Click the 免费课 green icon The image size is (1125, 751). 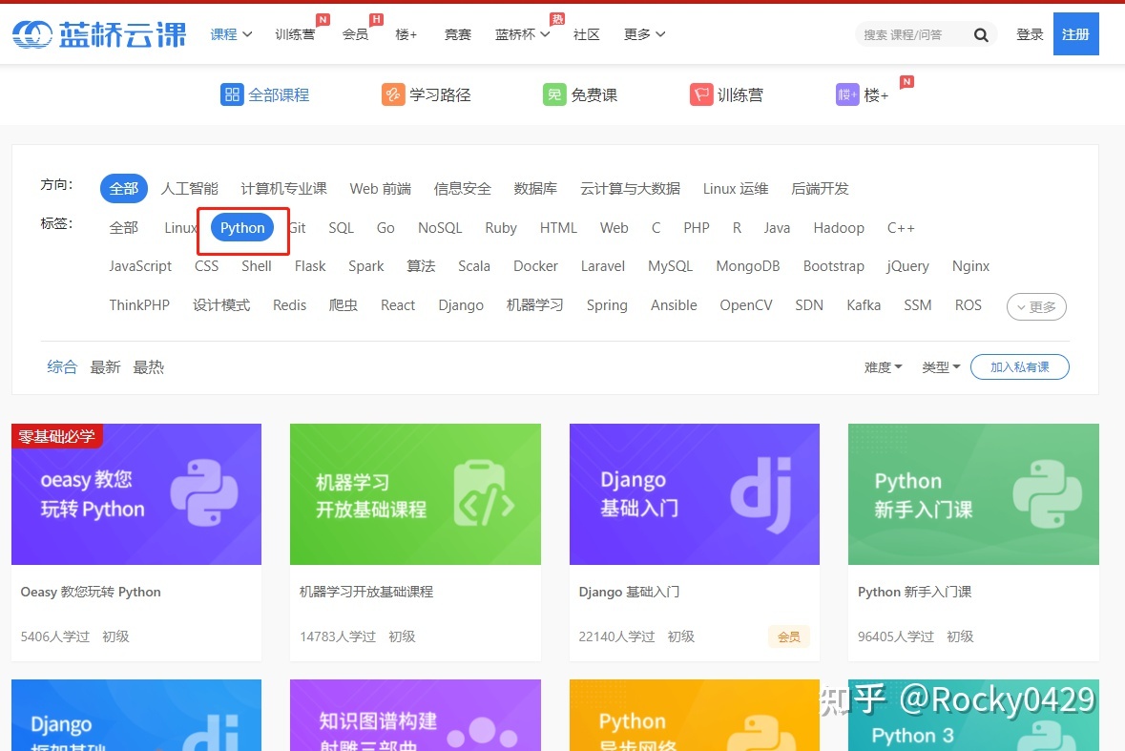[554, 94]
